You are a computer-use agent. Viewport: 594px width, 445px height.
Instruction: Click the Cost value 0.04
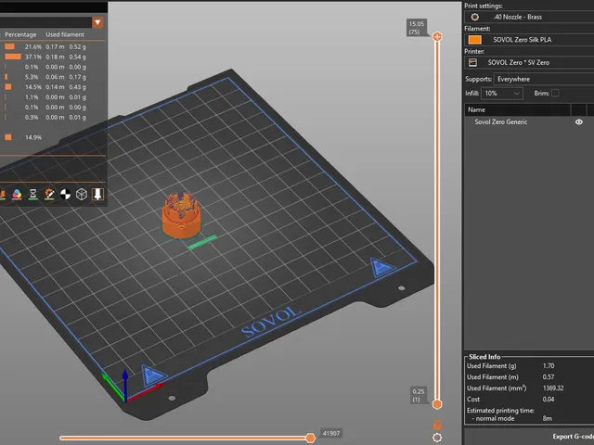(x=549, y=400)
